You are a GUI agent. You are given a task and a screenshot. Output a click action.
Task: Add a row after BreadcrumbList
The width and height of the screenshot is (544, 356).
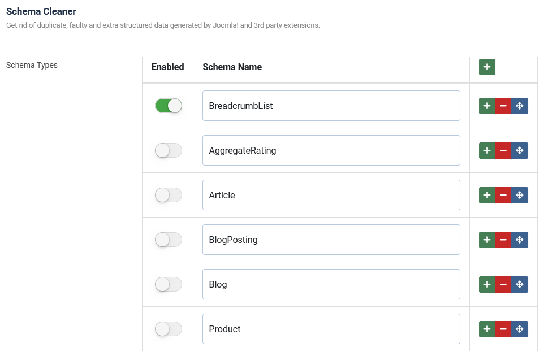(487, 106)
